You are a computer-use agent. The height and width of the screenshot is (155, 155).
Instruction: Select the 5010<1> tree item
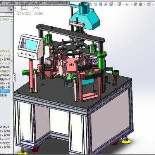(x=5, y=127)
